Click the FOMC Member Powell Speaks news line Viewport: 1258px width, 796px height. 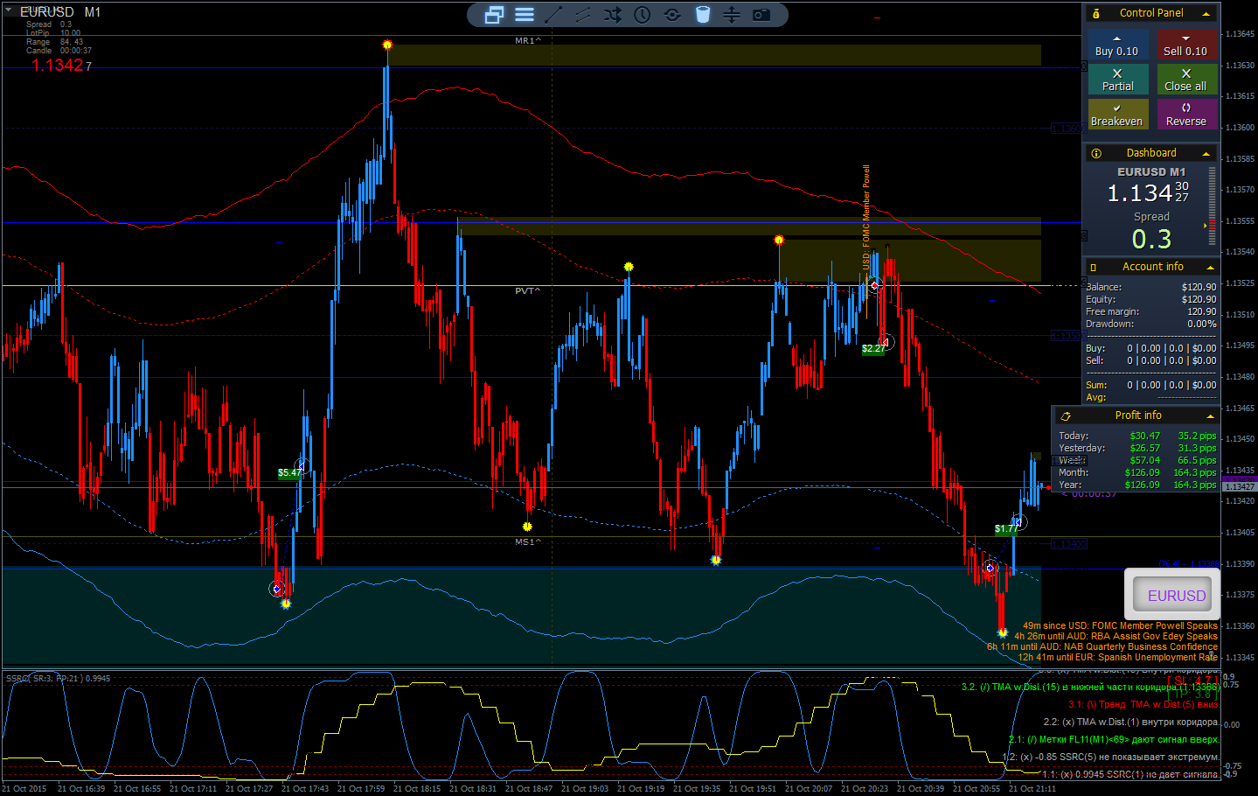click(1120, 626)
